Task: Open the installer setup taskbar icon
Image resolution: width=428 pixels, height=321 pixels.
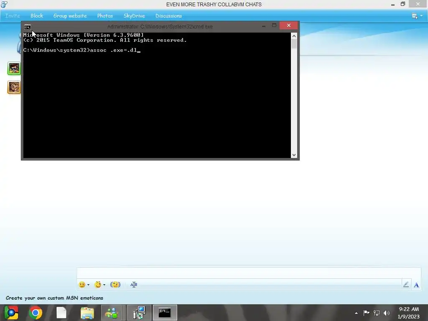Action: pos(139,313)
